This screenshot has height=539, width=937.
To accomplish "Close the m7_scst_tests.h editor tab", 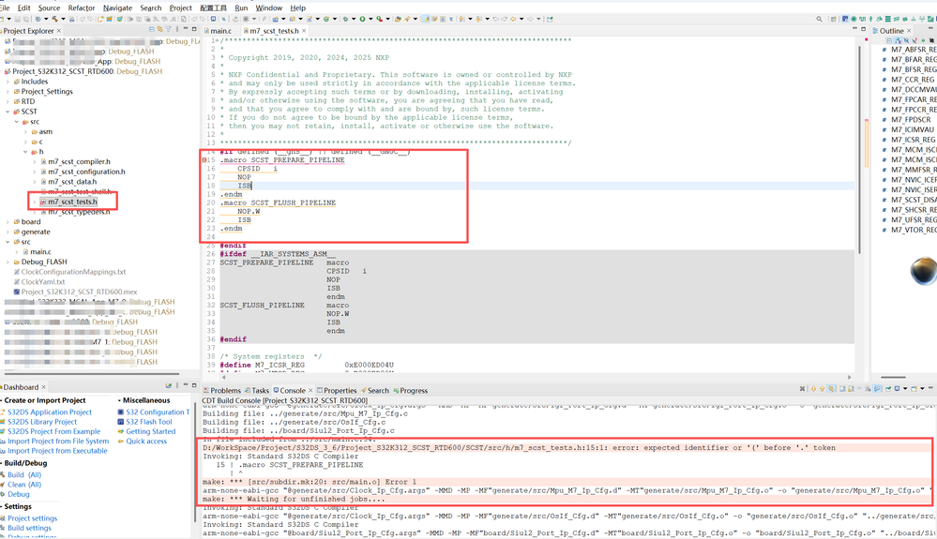I will point(304,30).
